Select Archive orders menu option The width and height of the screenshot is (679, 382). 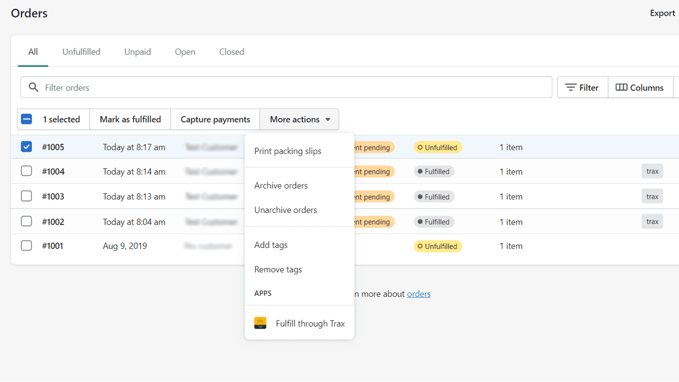(x=281, y=185)
